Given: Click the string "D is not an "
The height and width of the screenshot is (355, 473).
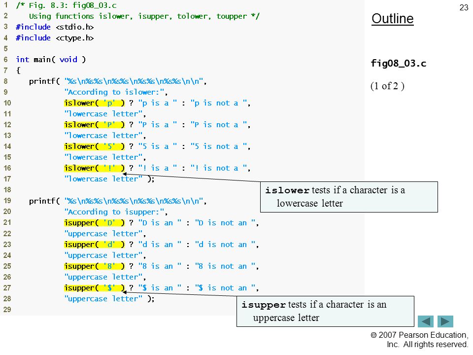Looking at the screenshot, I should point(225,223).
